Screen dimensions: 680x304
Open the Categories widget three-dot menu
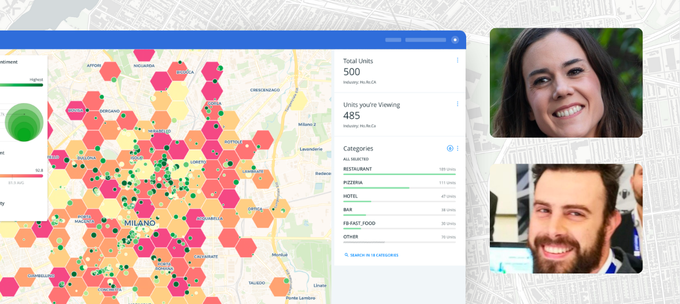(458, 149)
